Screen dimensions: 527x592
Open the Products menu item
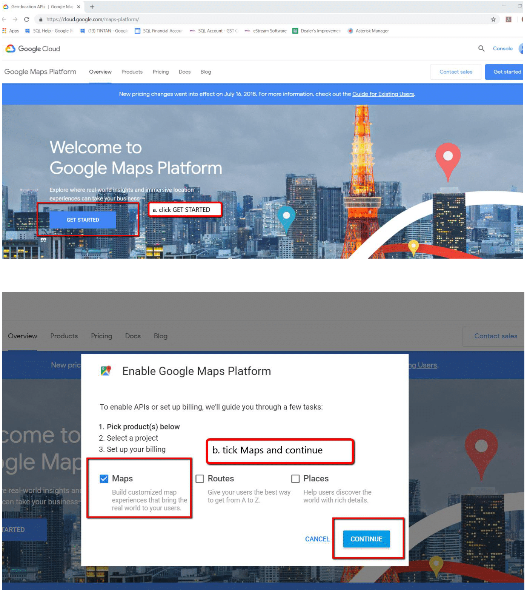coord(132,72)
